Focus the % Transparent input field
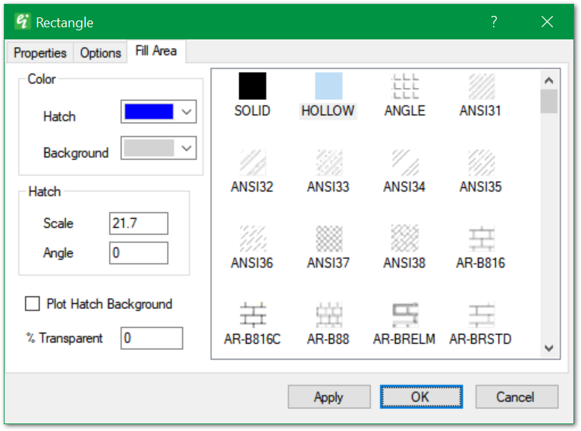This screenshot has width=581, height=431. pos(152,338)
